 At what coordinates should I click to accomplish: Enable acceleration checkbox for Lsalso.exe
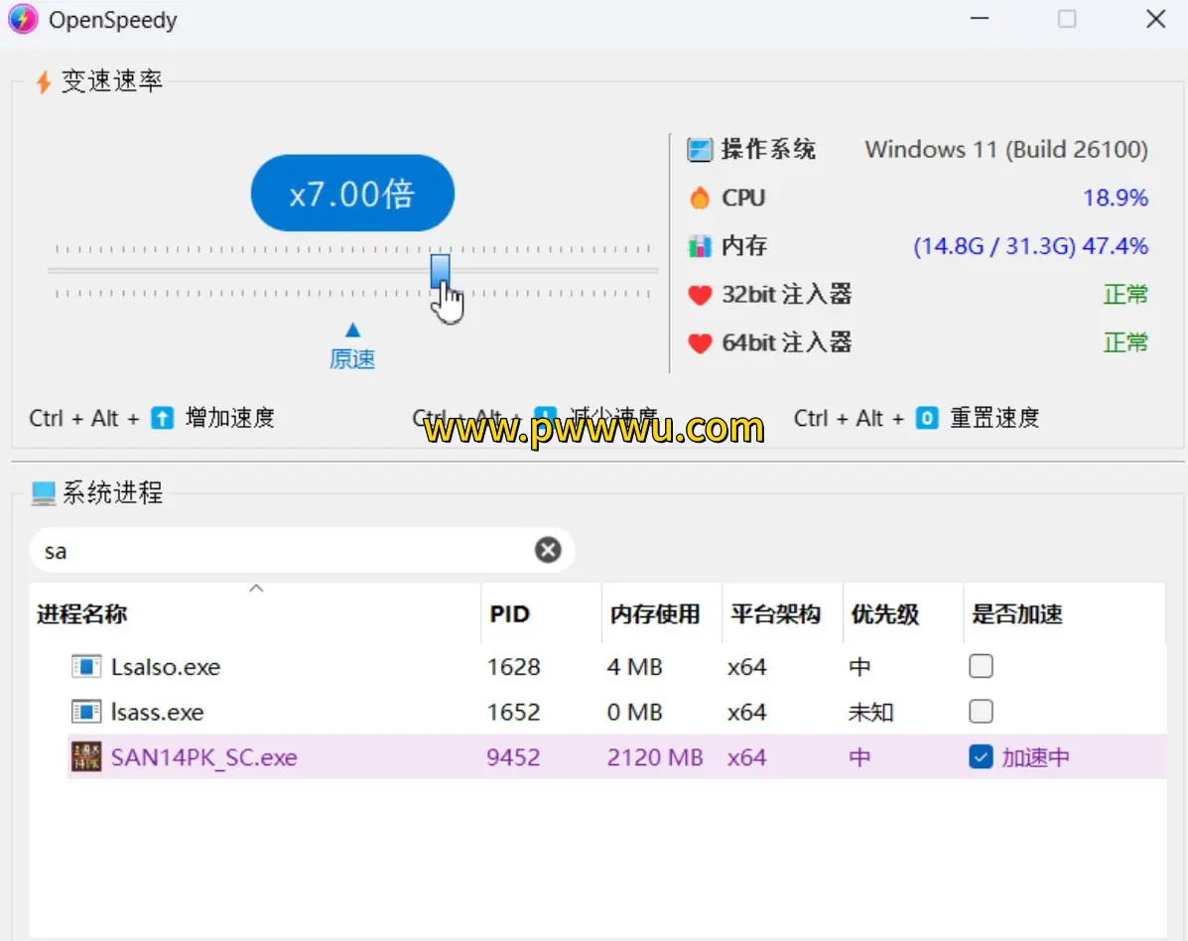point(981,666)
